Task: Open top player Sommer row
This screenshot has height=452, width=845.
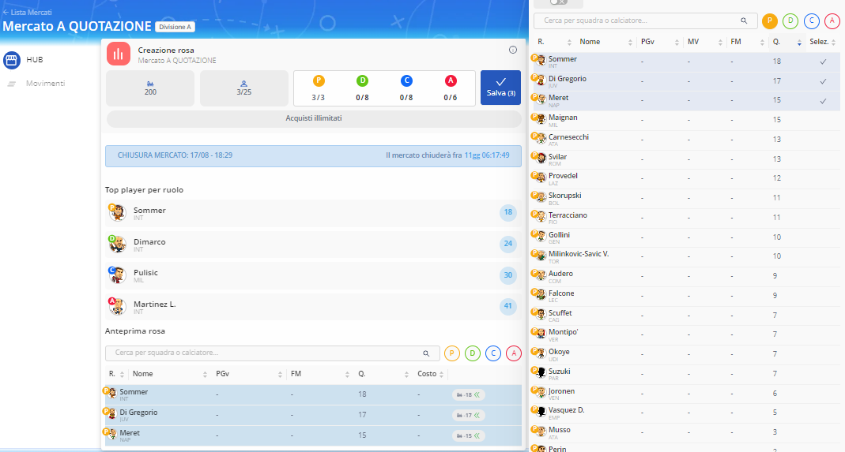Action: [x=313, y=213]
